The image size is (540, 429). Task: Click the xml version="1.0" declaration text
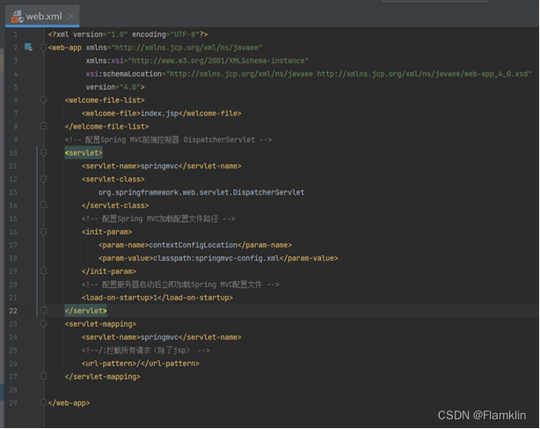[x=128, y=34]
